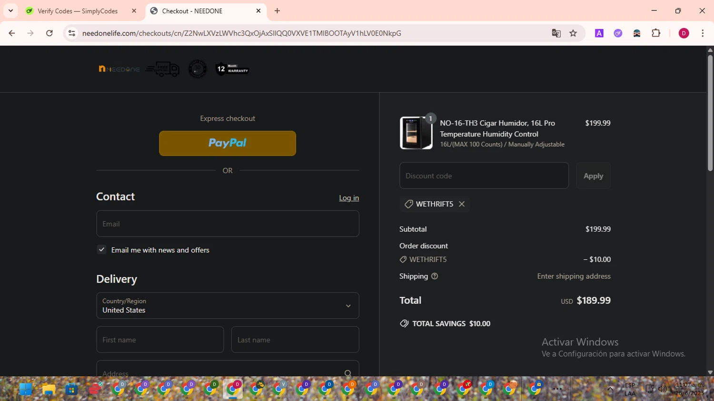Click the scroll down arrow of scrollbar
Screen dimensions: 714x401
[710, 372]
